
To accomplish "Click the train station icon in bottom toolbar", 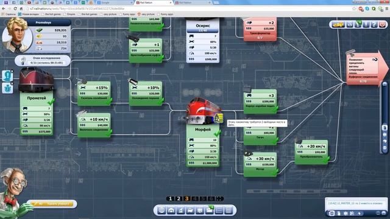I will pos(190,210).
